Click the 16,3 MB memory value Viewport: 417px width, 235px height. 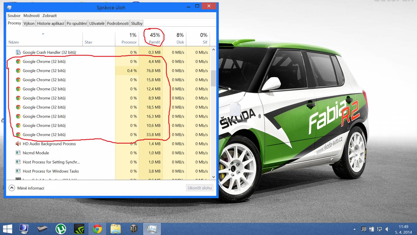[153, 116]
